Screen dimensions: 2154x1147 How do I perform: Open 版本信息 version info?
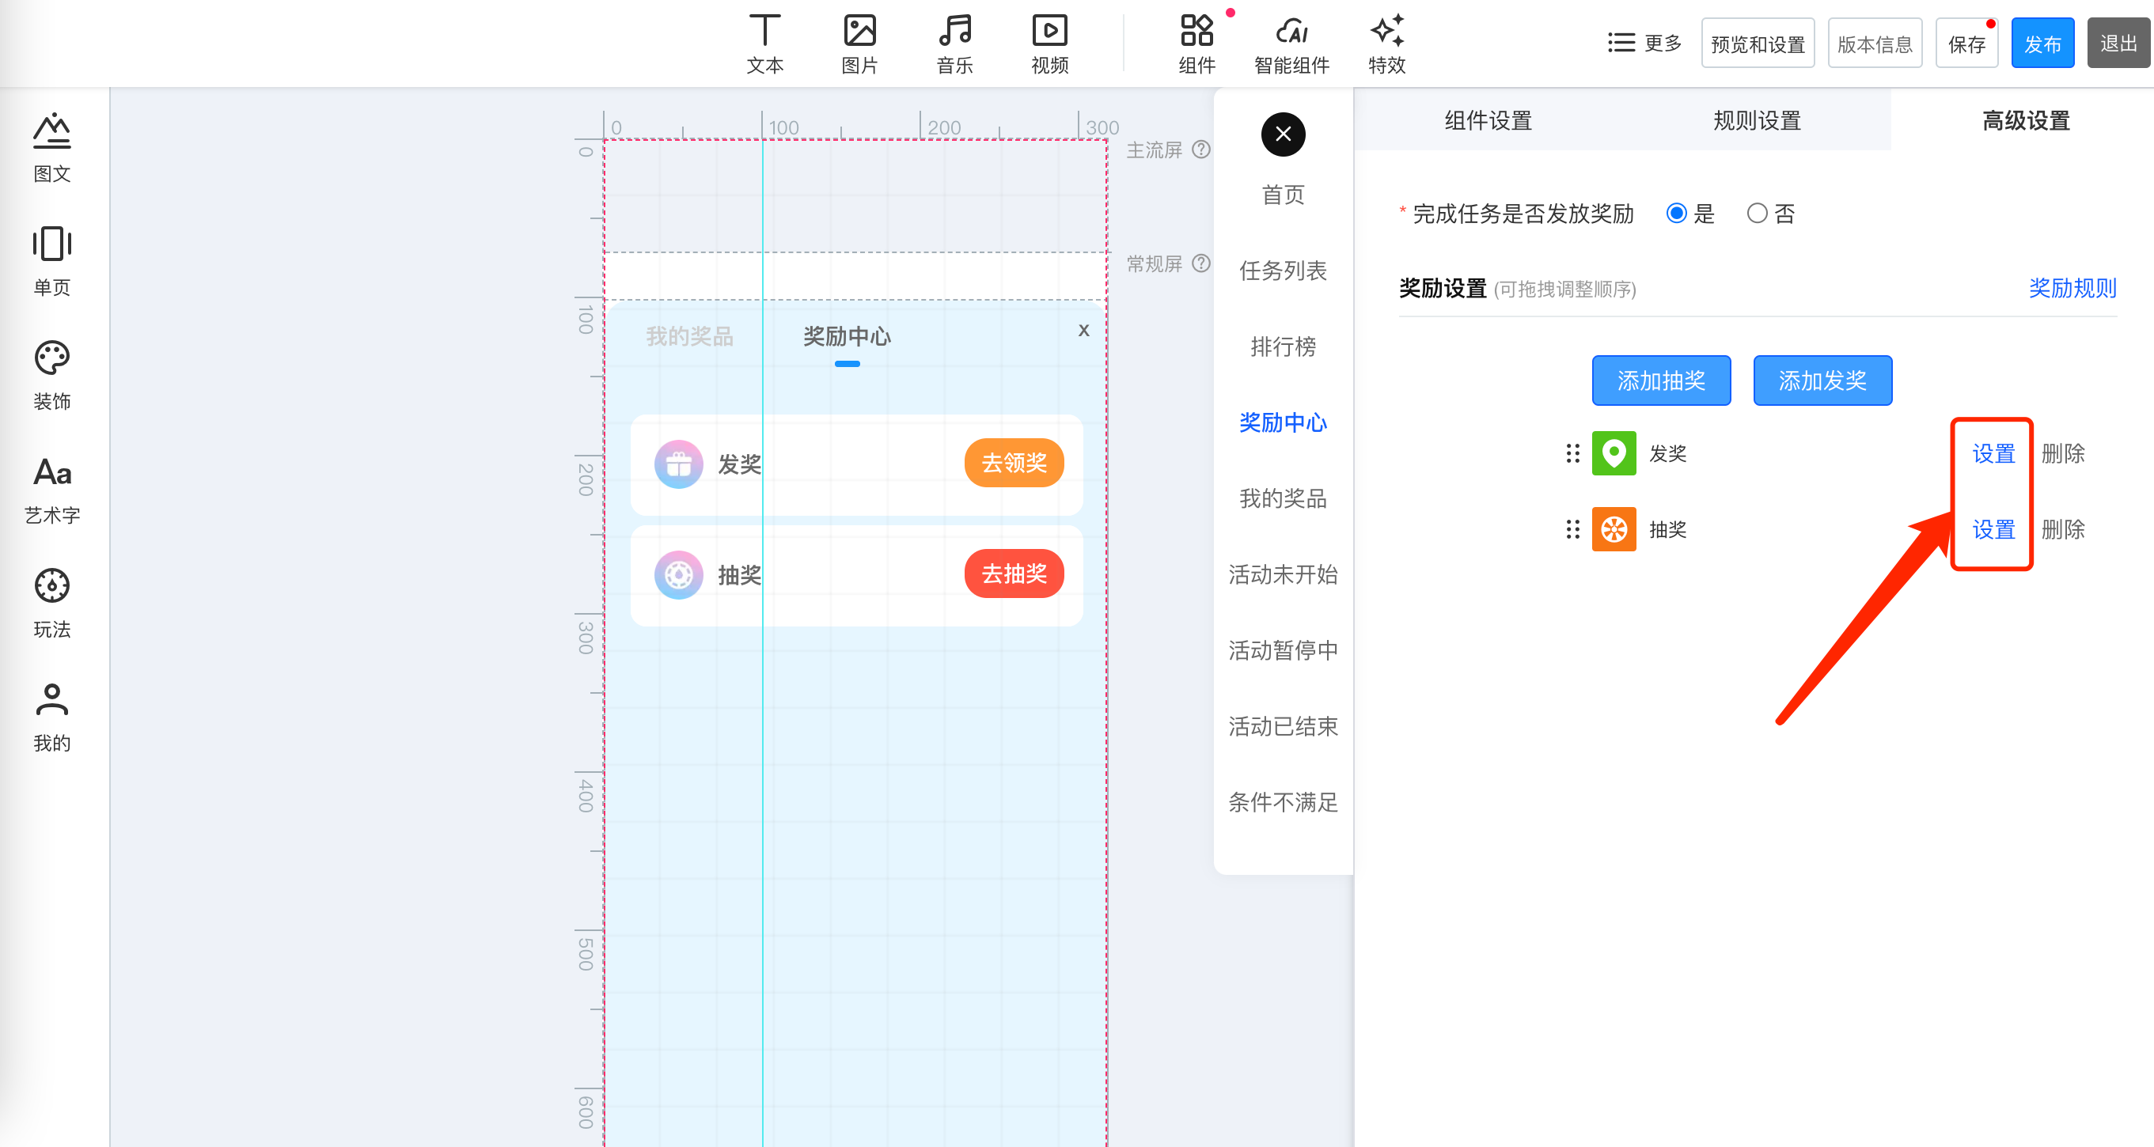pyautogui.click(x=1875, y=43)
